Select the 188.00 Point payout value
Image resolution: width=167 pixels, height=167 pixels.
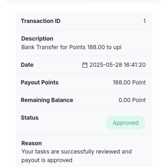click(x=129, y=82)
